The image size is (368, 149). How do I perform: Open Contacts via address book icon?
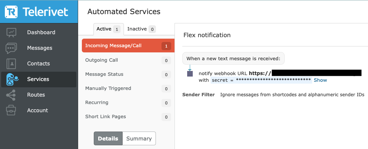[11, 64]
